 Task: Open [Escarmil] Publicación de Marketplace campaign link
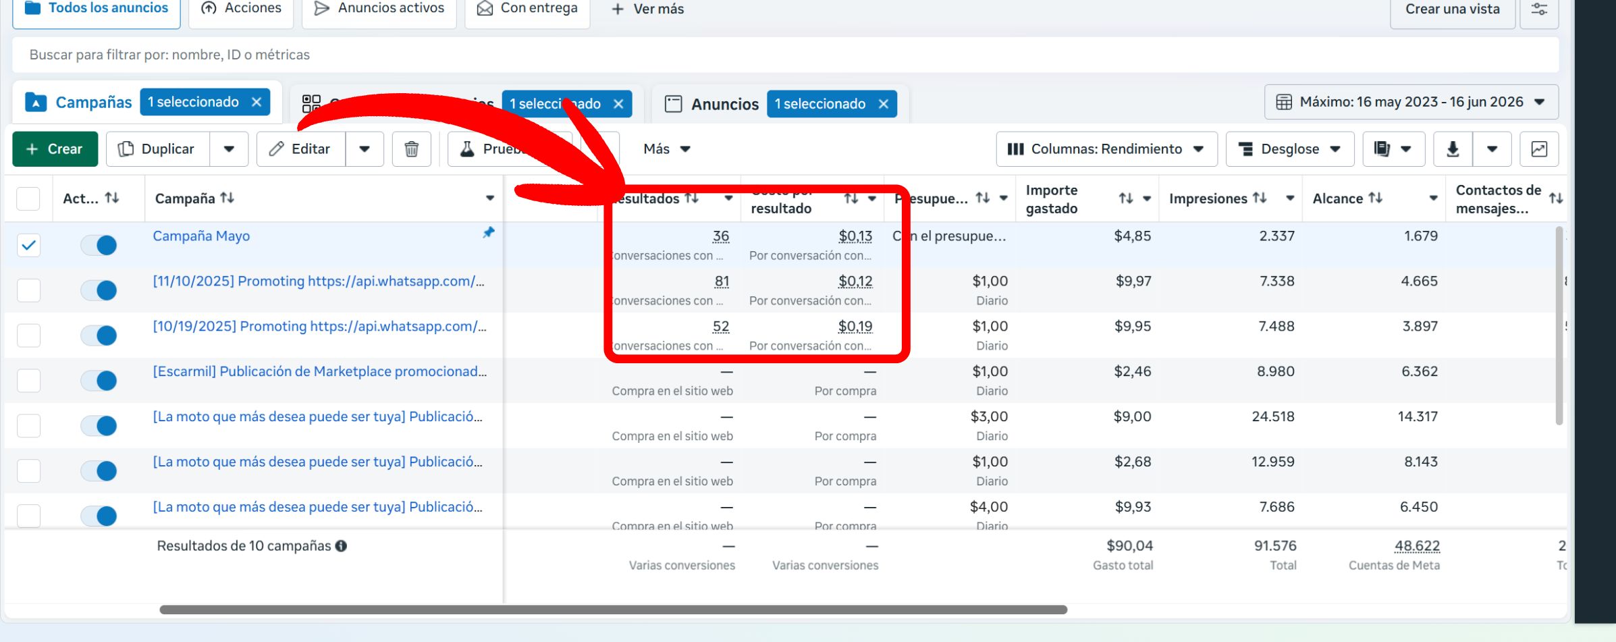pos(319,372)
